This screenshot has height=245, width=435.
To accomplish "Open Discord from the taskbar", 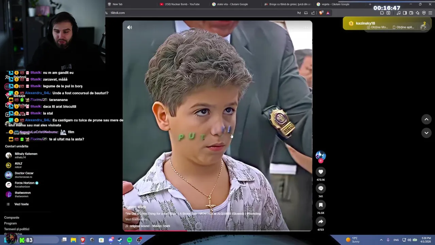I will click(111, 240).
